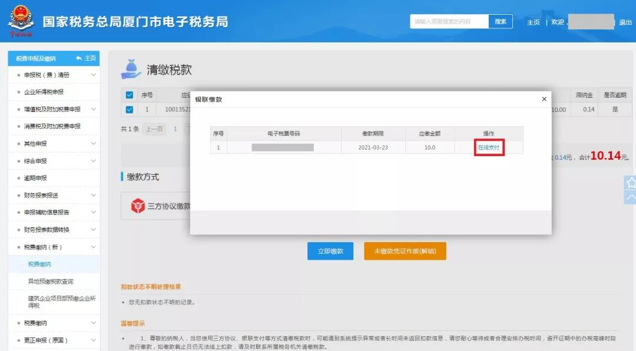The image size is (636, 351).
Task: Click the star favorite icon on right edge
Action: [631, 183]
